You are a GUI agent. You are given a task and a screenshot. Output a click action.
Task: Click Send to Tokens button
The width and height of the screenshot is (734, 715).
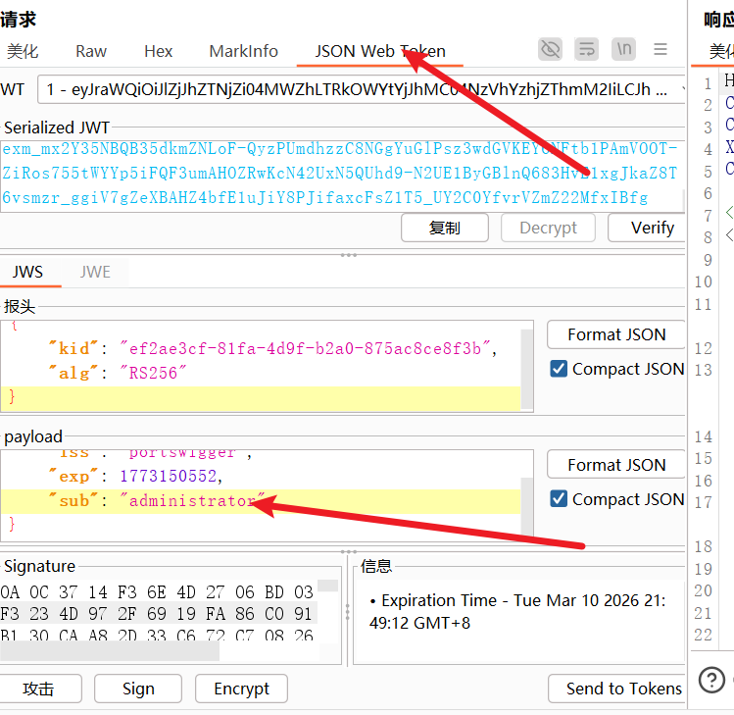pos(622,689)
